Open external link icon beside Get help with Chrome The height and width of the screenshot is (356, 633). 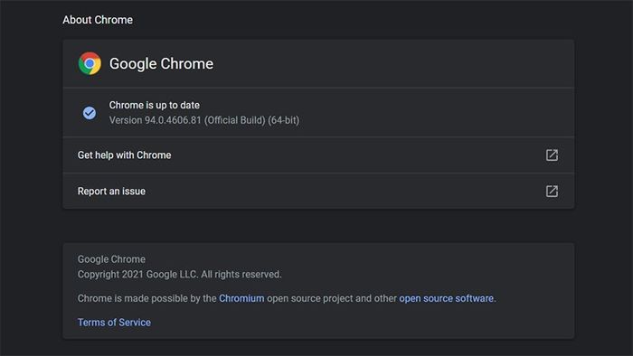(552, 155)
